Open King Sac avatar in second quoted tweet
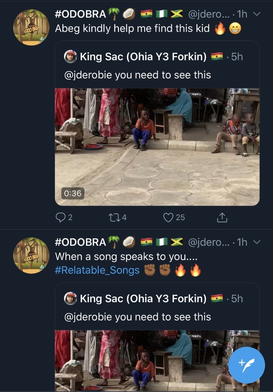 (71, 298)
